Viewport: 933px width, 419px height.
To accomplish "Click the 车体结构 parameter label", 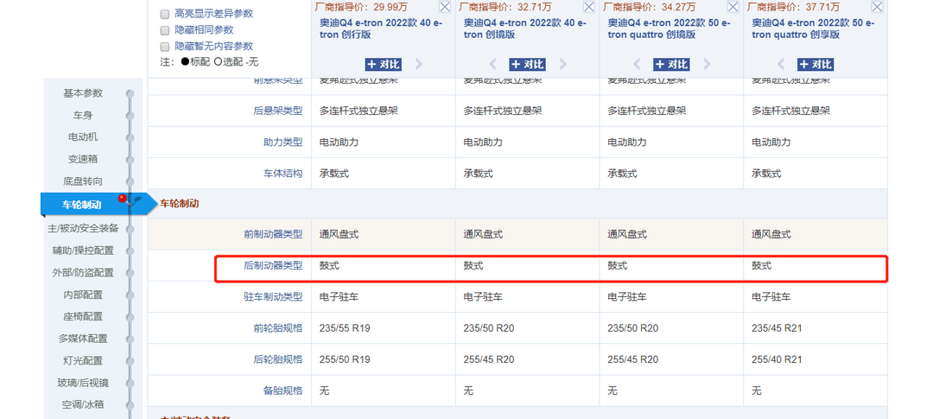I will coord(282,174).
